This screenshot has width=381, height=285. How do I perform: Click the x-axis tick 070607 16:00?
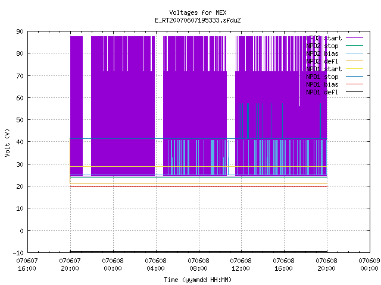[27, 265]
